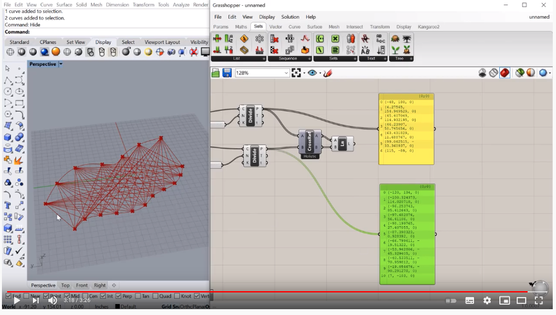556x315 pixels.
Task: Expand the List panel in Sets ribbon
Action: click(263, 59)
